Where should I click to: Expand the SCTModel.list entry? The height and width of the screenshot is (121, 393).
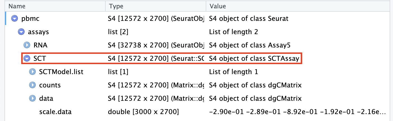pos(33,72)
